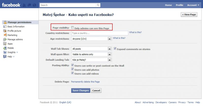This screenshot has height=106, width=203.
Task: Open the Mobile icon in sidebar
Action: 5,48
